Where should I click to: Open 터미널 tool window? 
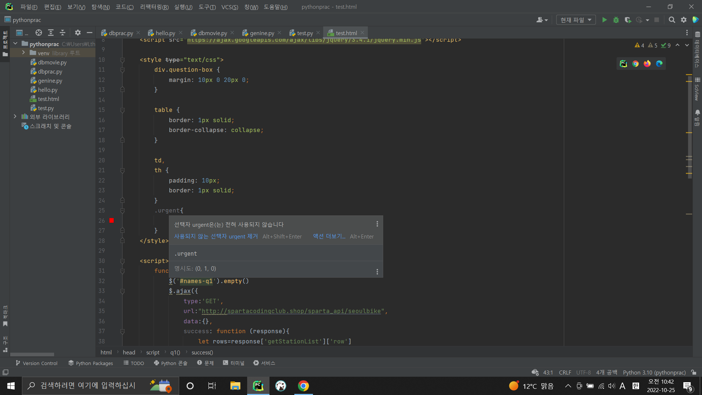233,363
